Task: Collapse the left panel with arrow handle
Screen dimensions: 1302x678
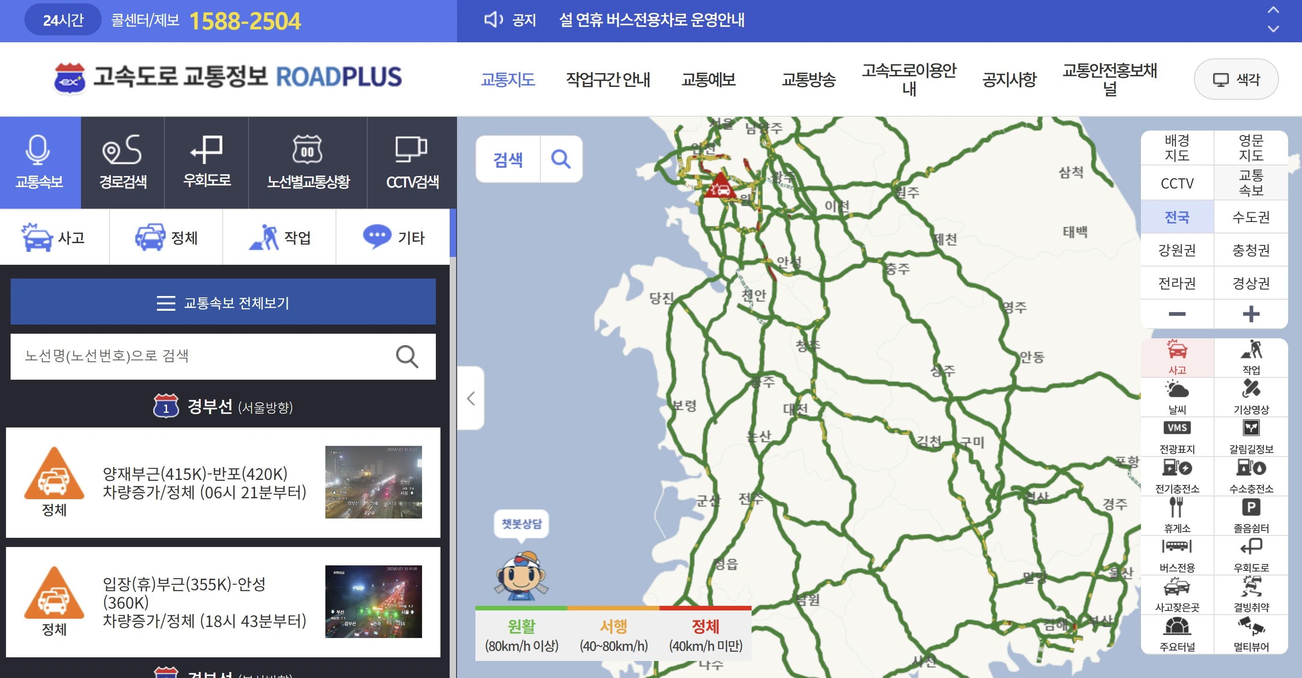Action: click(471, 398)
